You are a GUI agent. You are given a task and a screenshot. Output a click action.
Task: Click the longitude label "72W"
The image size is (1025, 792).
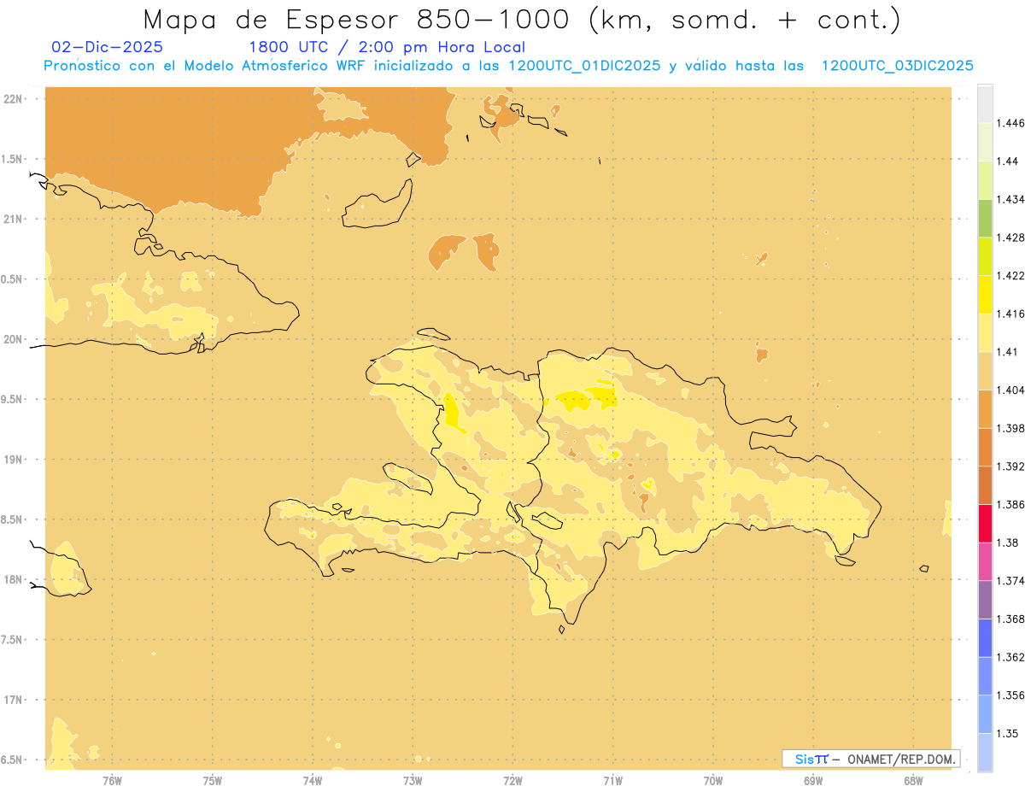[513, 781]
